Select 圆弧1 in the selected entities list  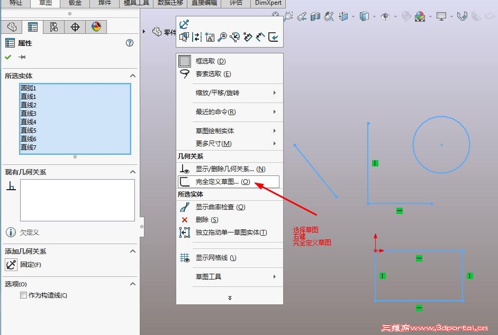pos(75,88)
